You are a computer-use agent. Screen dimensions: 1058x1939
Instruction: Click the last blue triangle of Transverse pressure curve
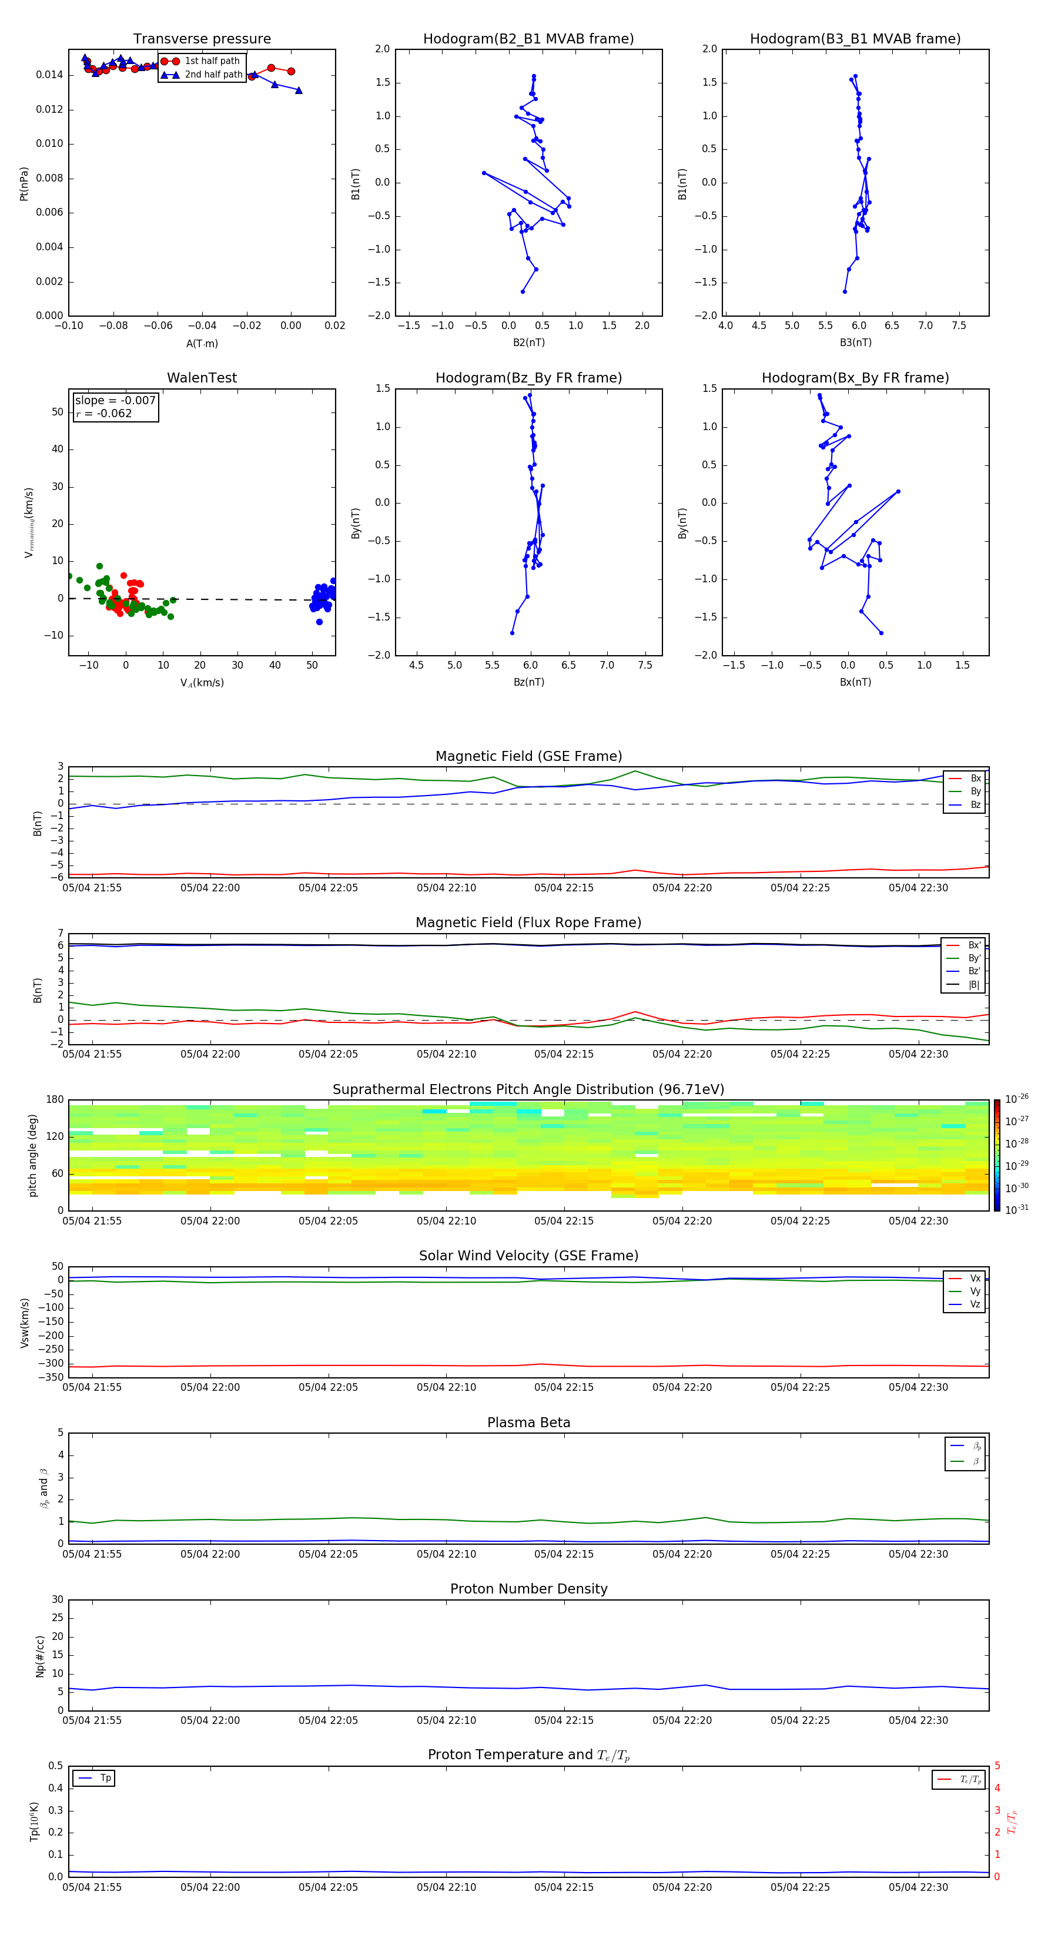(299, 90)
